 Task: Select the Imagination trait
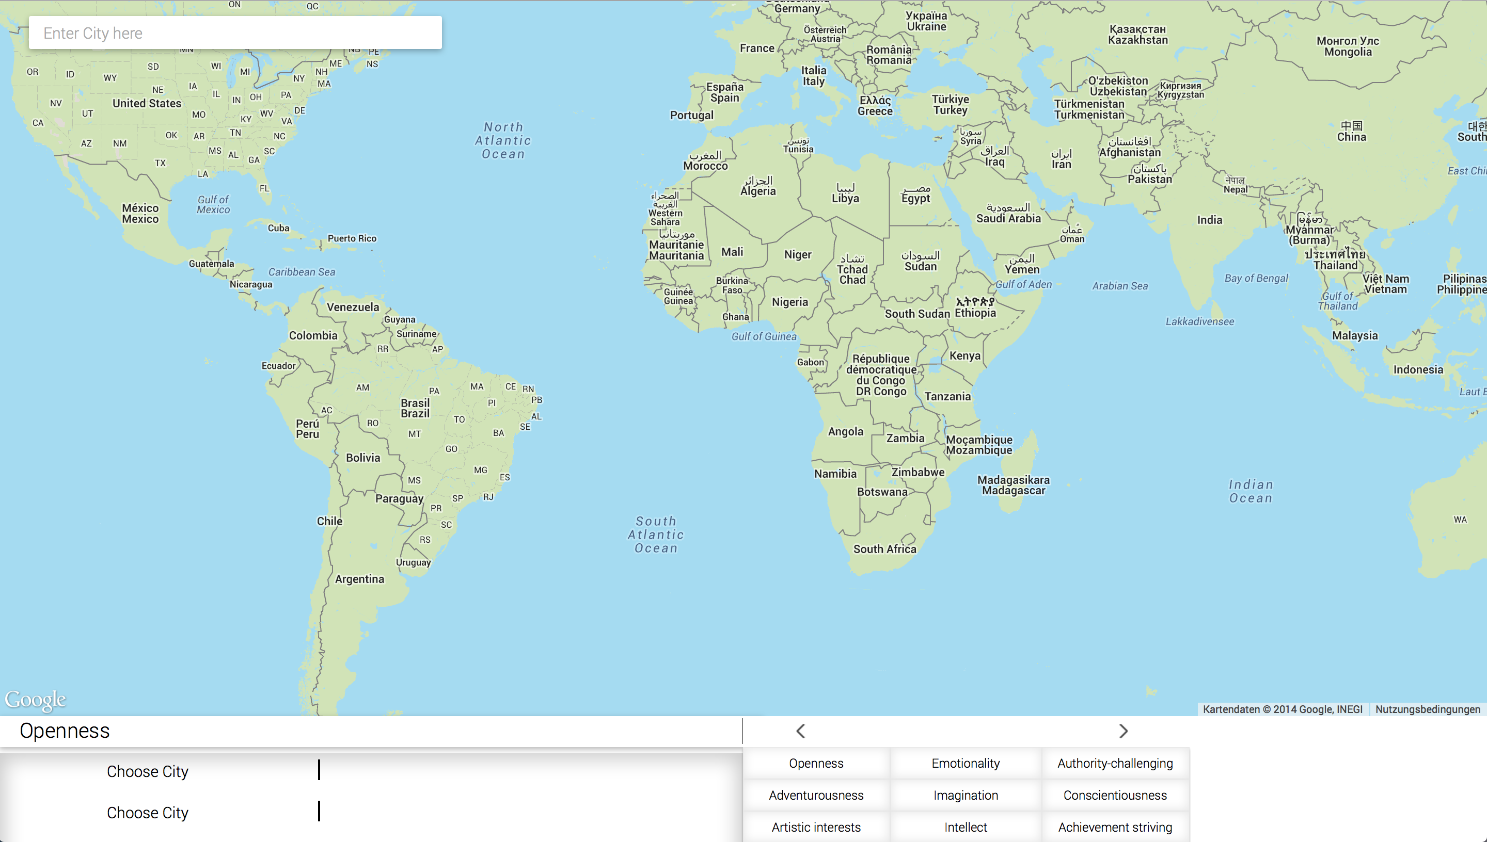click(x=965, y=795)
